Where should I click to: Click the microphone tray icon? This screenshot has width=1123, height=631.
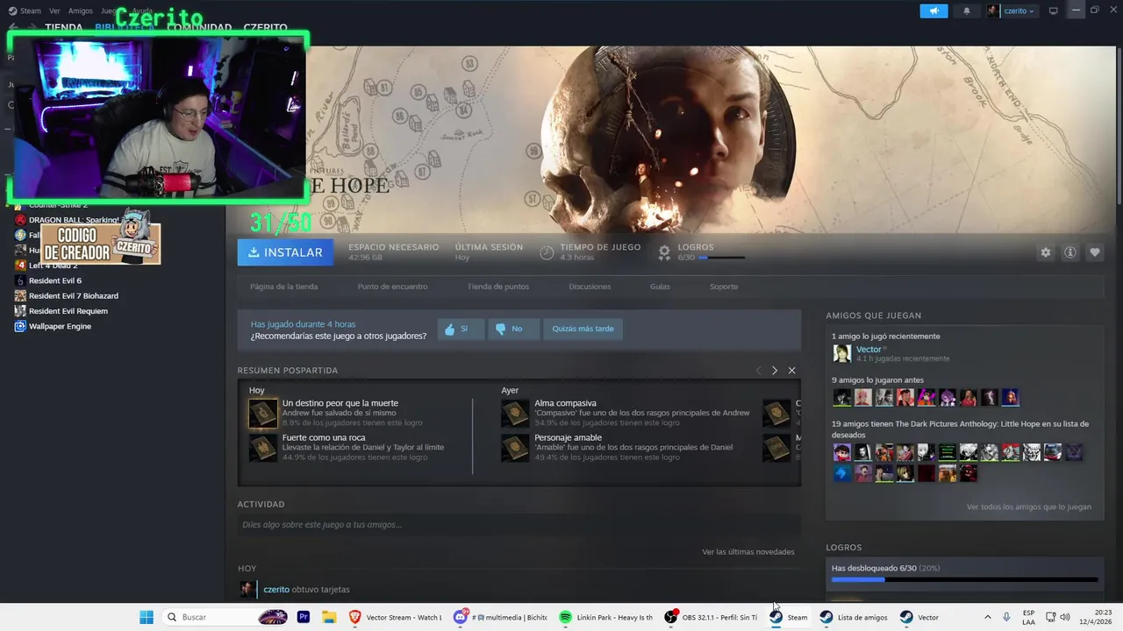[x=1006, y=617]
